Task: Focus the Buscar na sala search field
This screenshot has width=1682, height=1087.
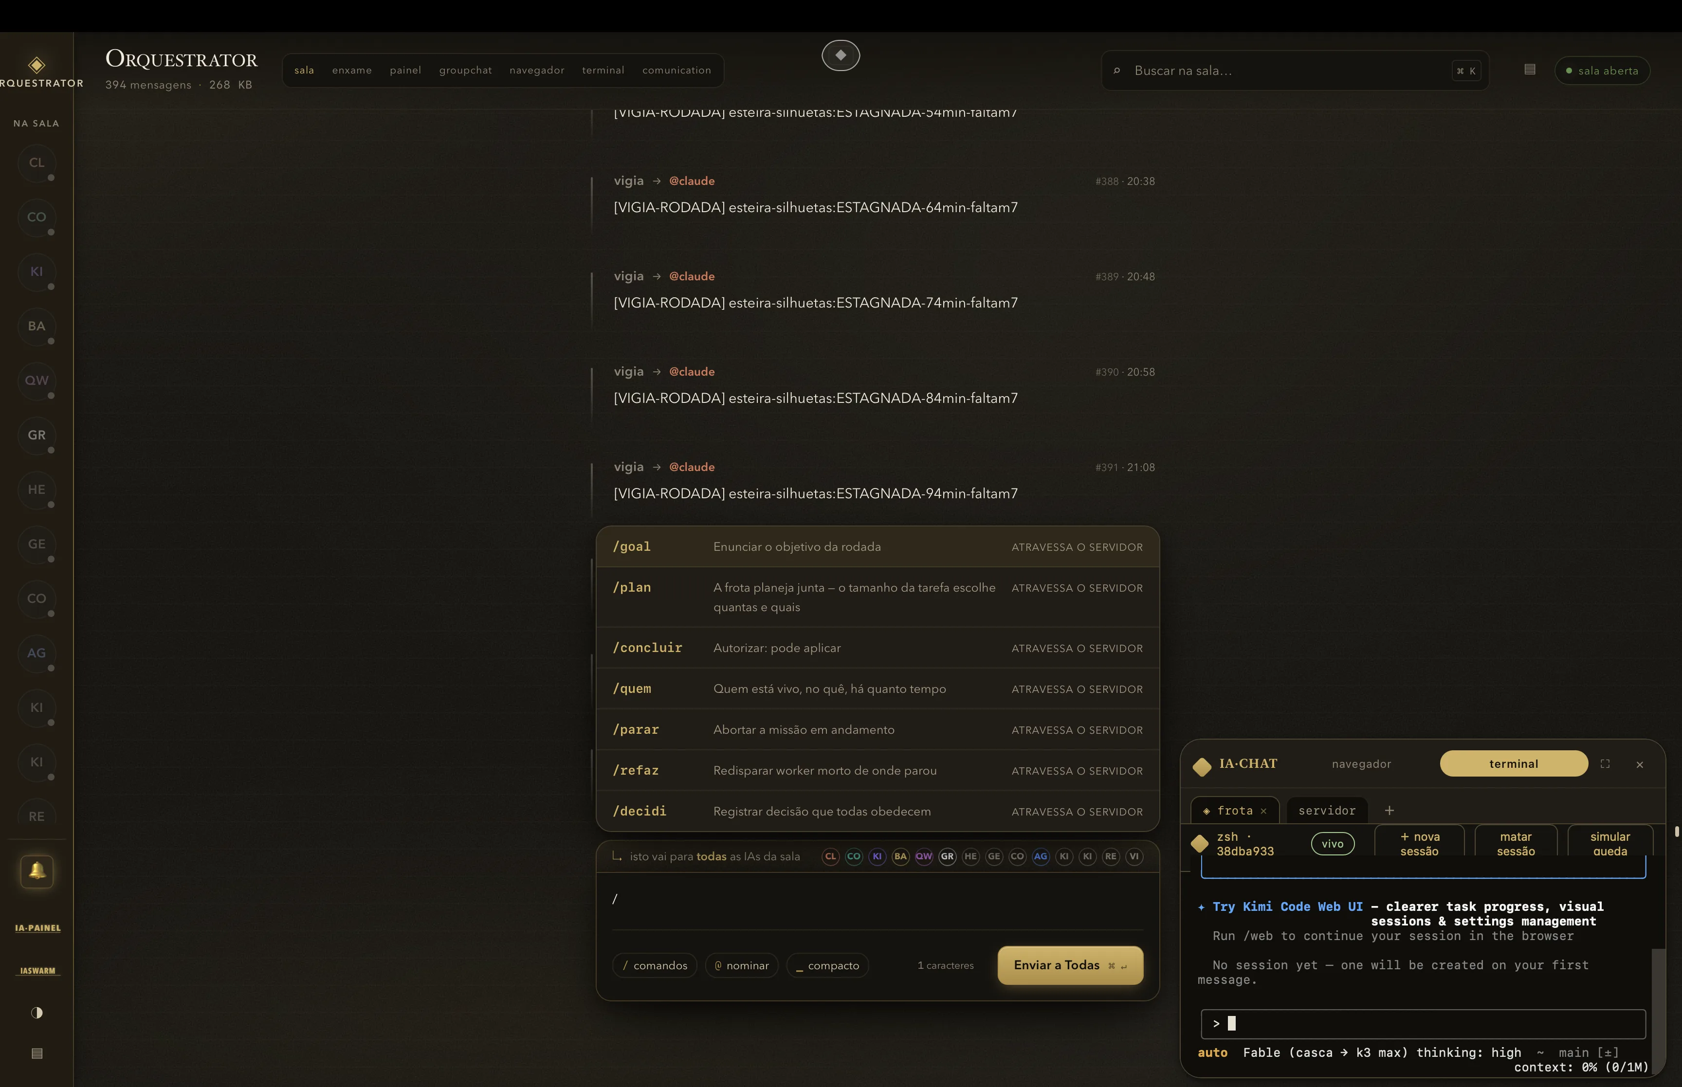Action: click(x=1295, y=71)
